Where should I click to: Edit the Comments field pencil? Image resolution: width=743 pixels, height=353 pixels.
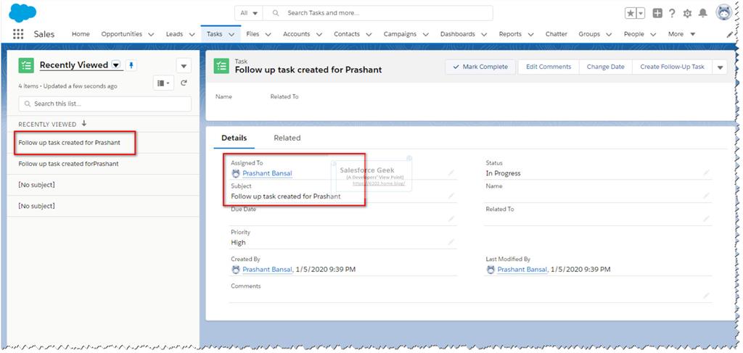pyautogui.click(x=706, y=296)
